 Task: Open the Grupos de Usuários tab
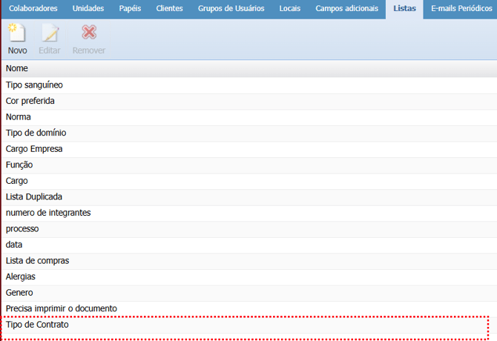click(x=230, y=9)
